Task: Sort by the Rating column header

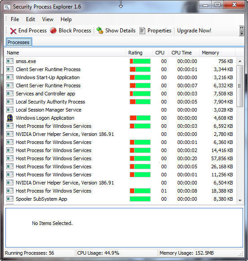Action: (139, 53)
